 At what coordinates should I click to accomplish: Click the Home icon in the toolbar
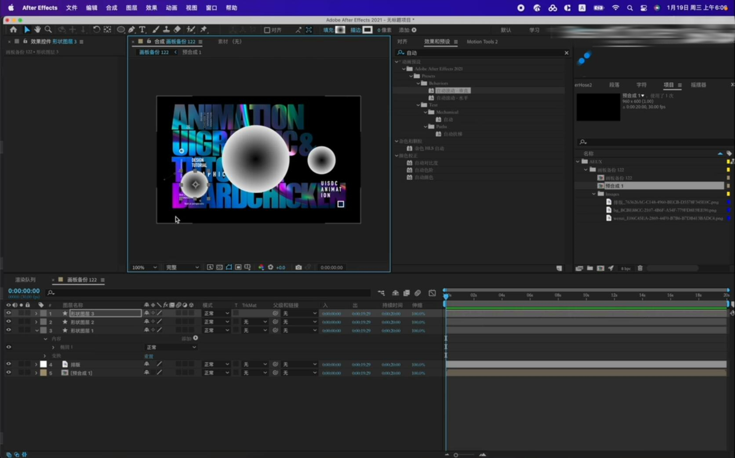[13, 29]
